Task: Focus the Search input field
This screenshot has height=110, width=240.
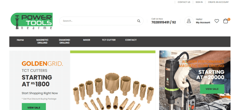Action: [x=101, y=21]
